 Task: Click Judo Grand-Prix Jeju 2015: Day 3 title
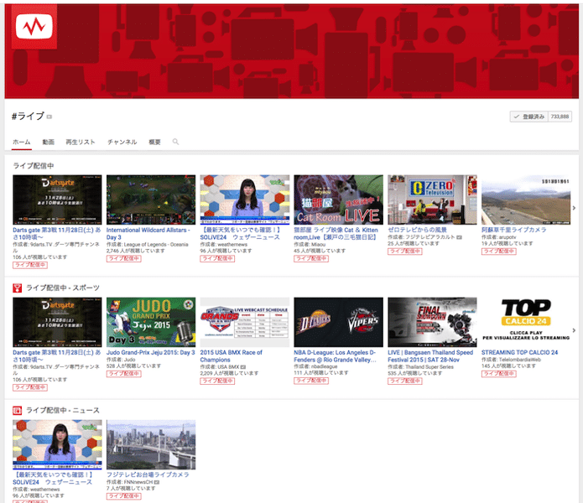coord(151,352)
